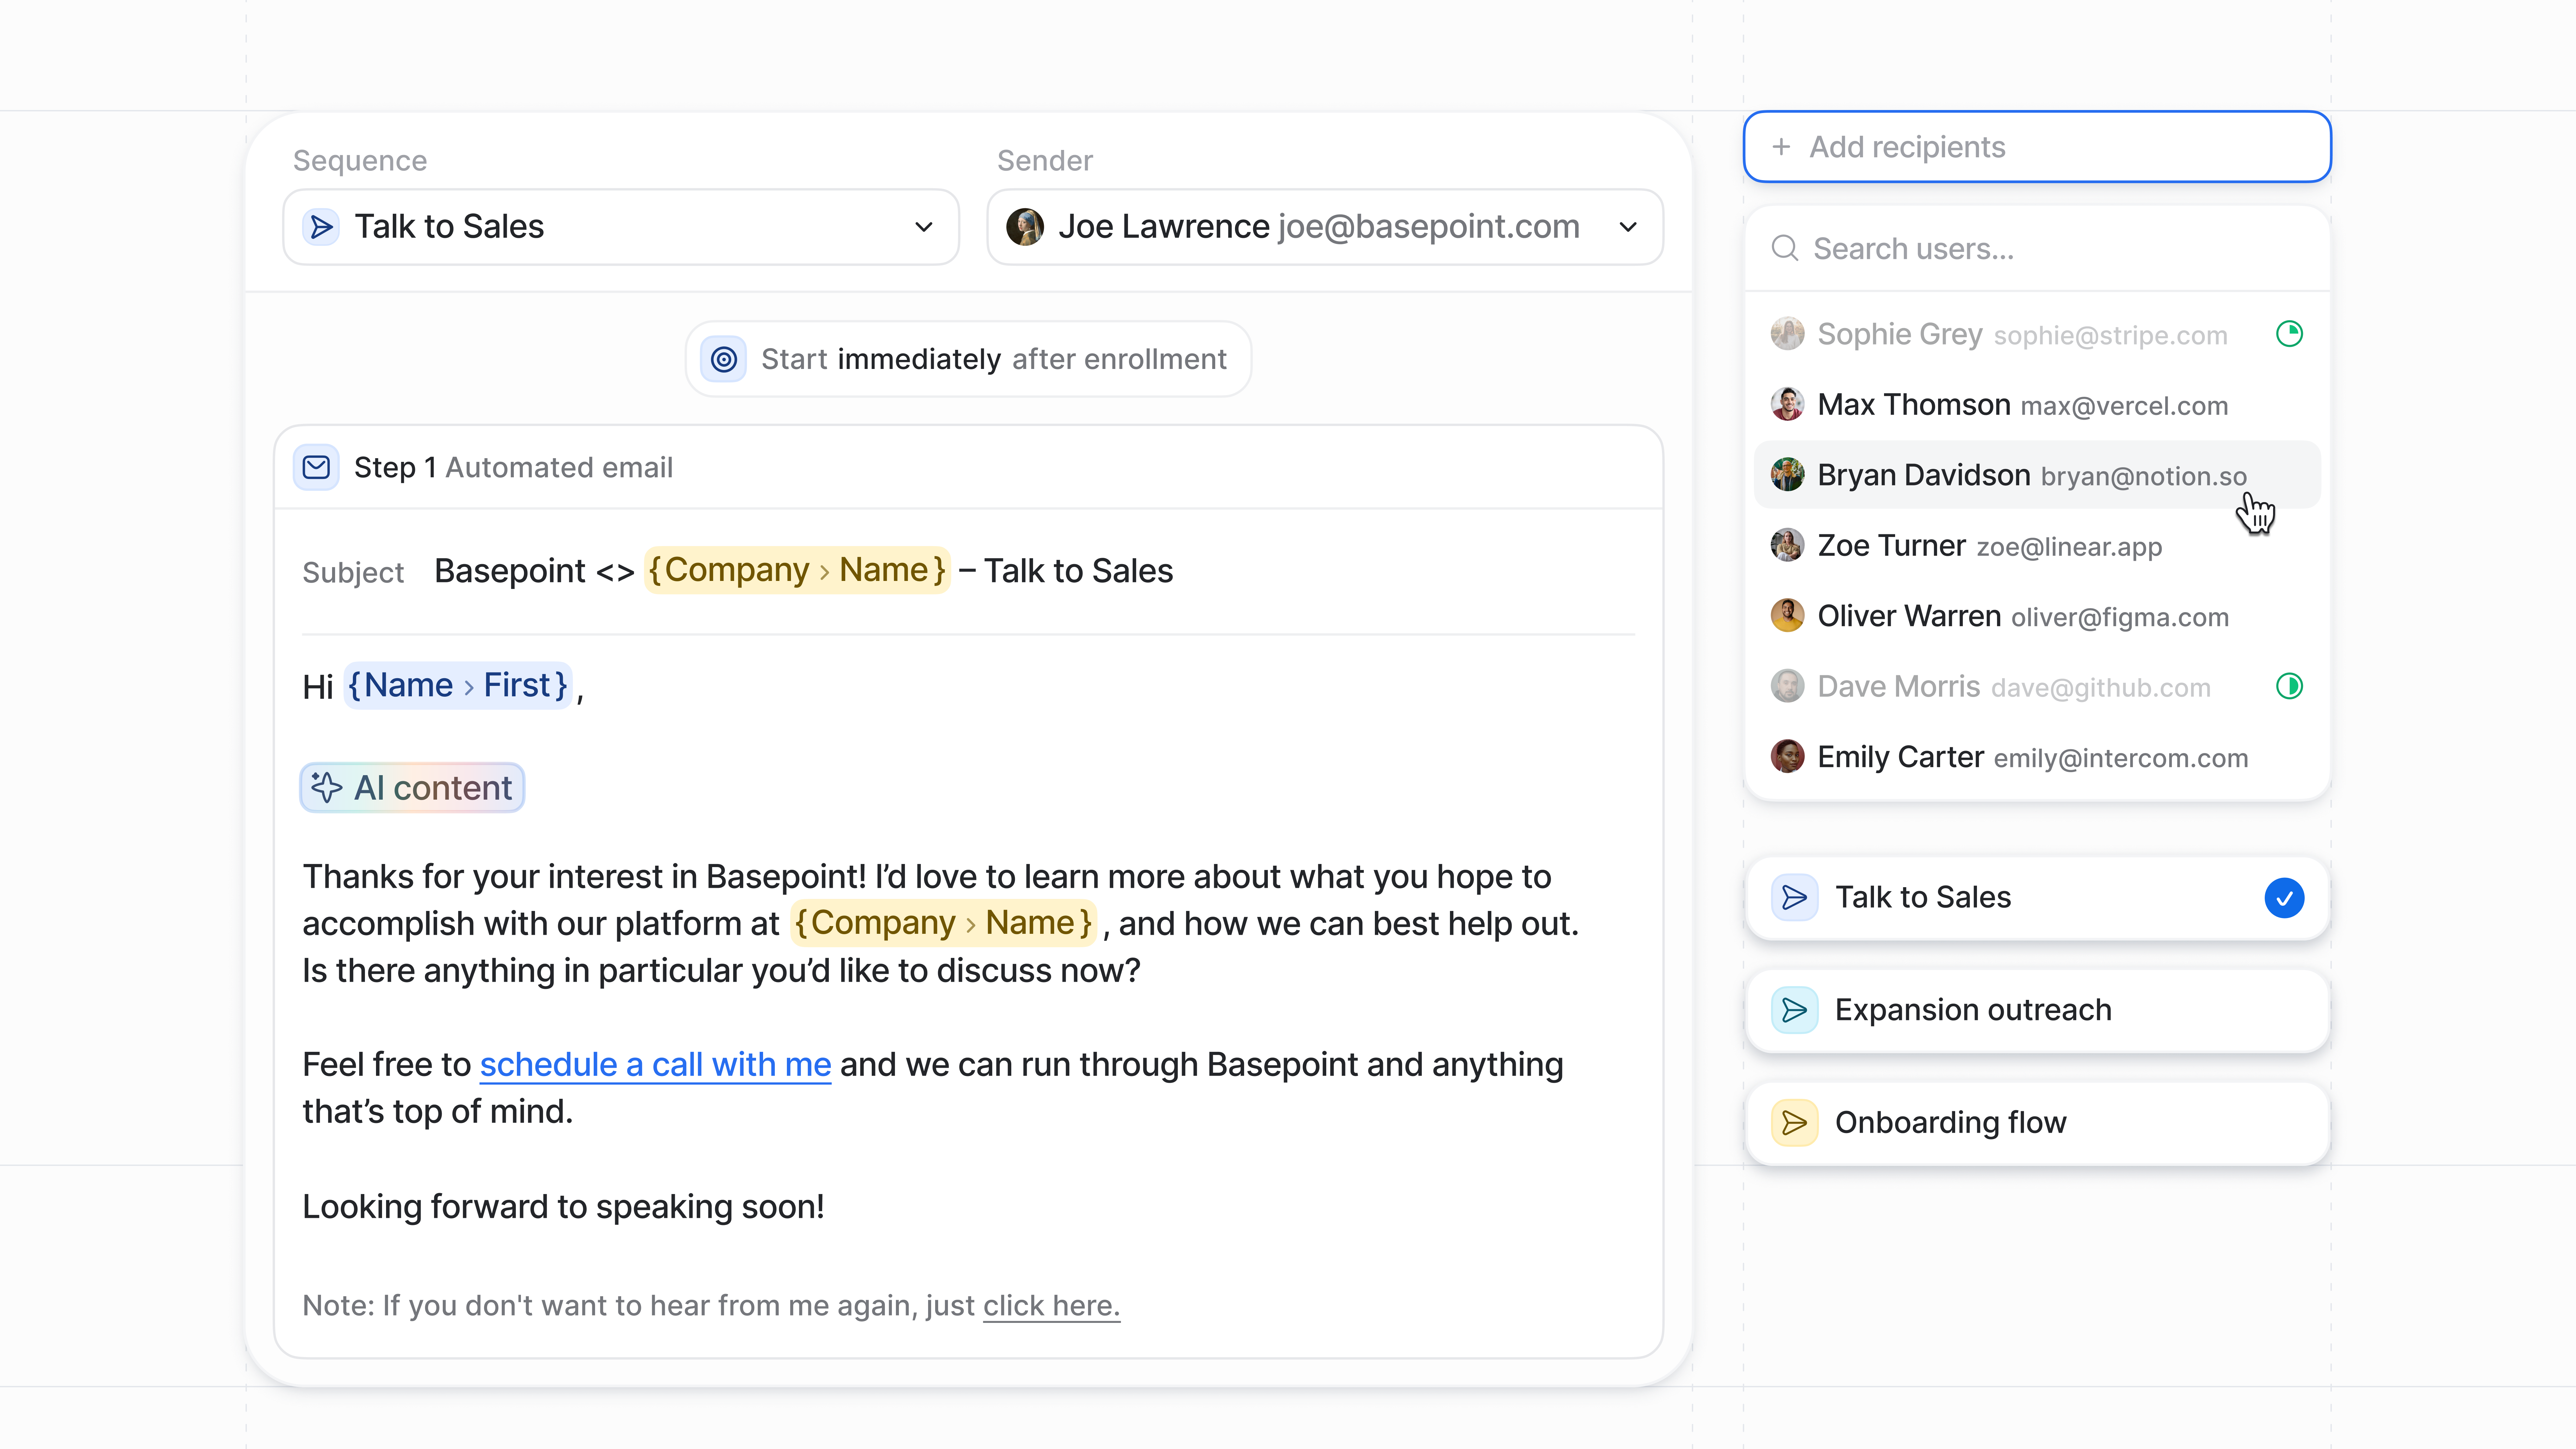Open the Sender dropdown chevron

click(x=1628, y=227)
